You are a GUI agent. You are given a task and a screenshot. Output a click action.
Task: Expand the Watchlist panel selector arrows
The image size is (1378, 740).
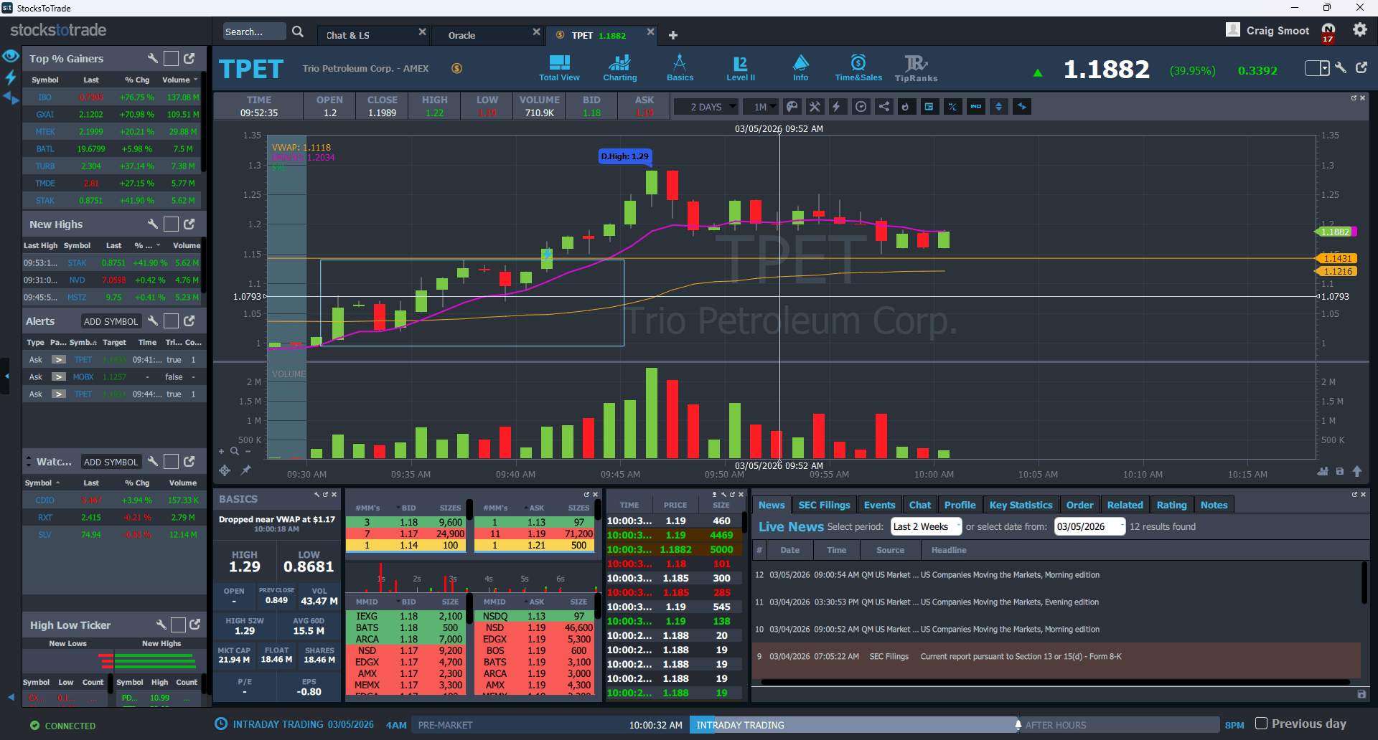(x=29, y=461)
